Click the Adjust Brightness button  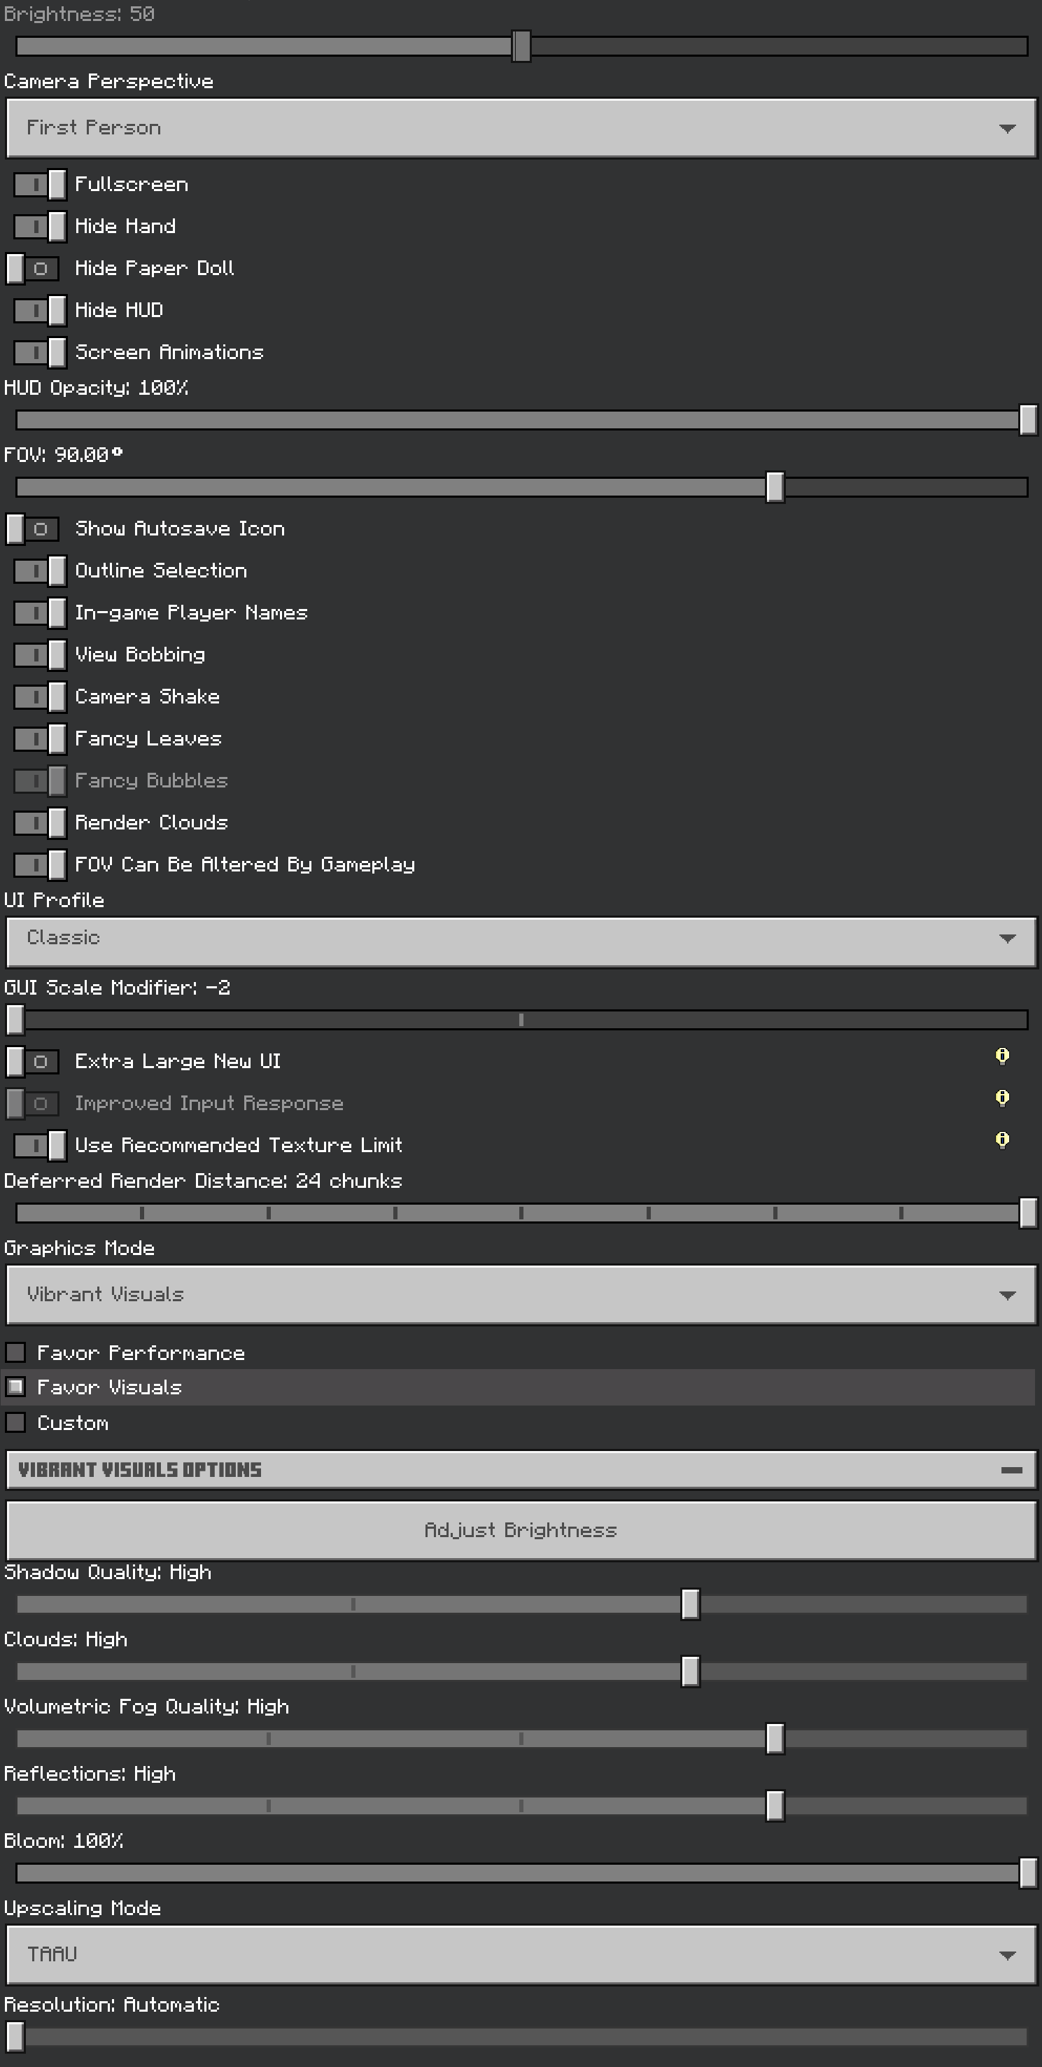521,1530
